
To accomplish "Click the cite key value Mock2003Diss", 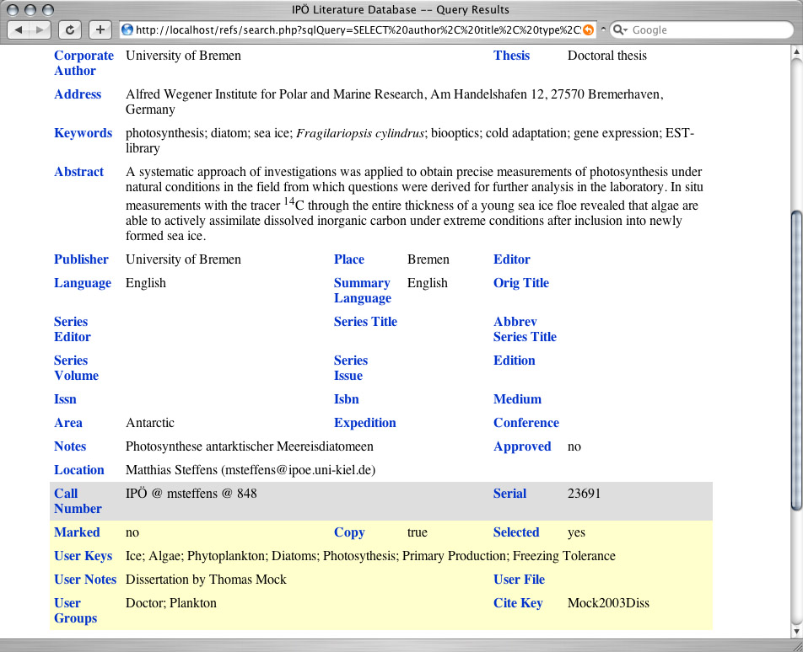I will point(608,603).
